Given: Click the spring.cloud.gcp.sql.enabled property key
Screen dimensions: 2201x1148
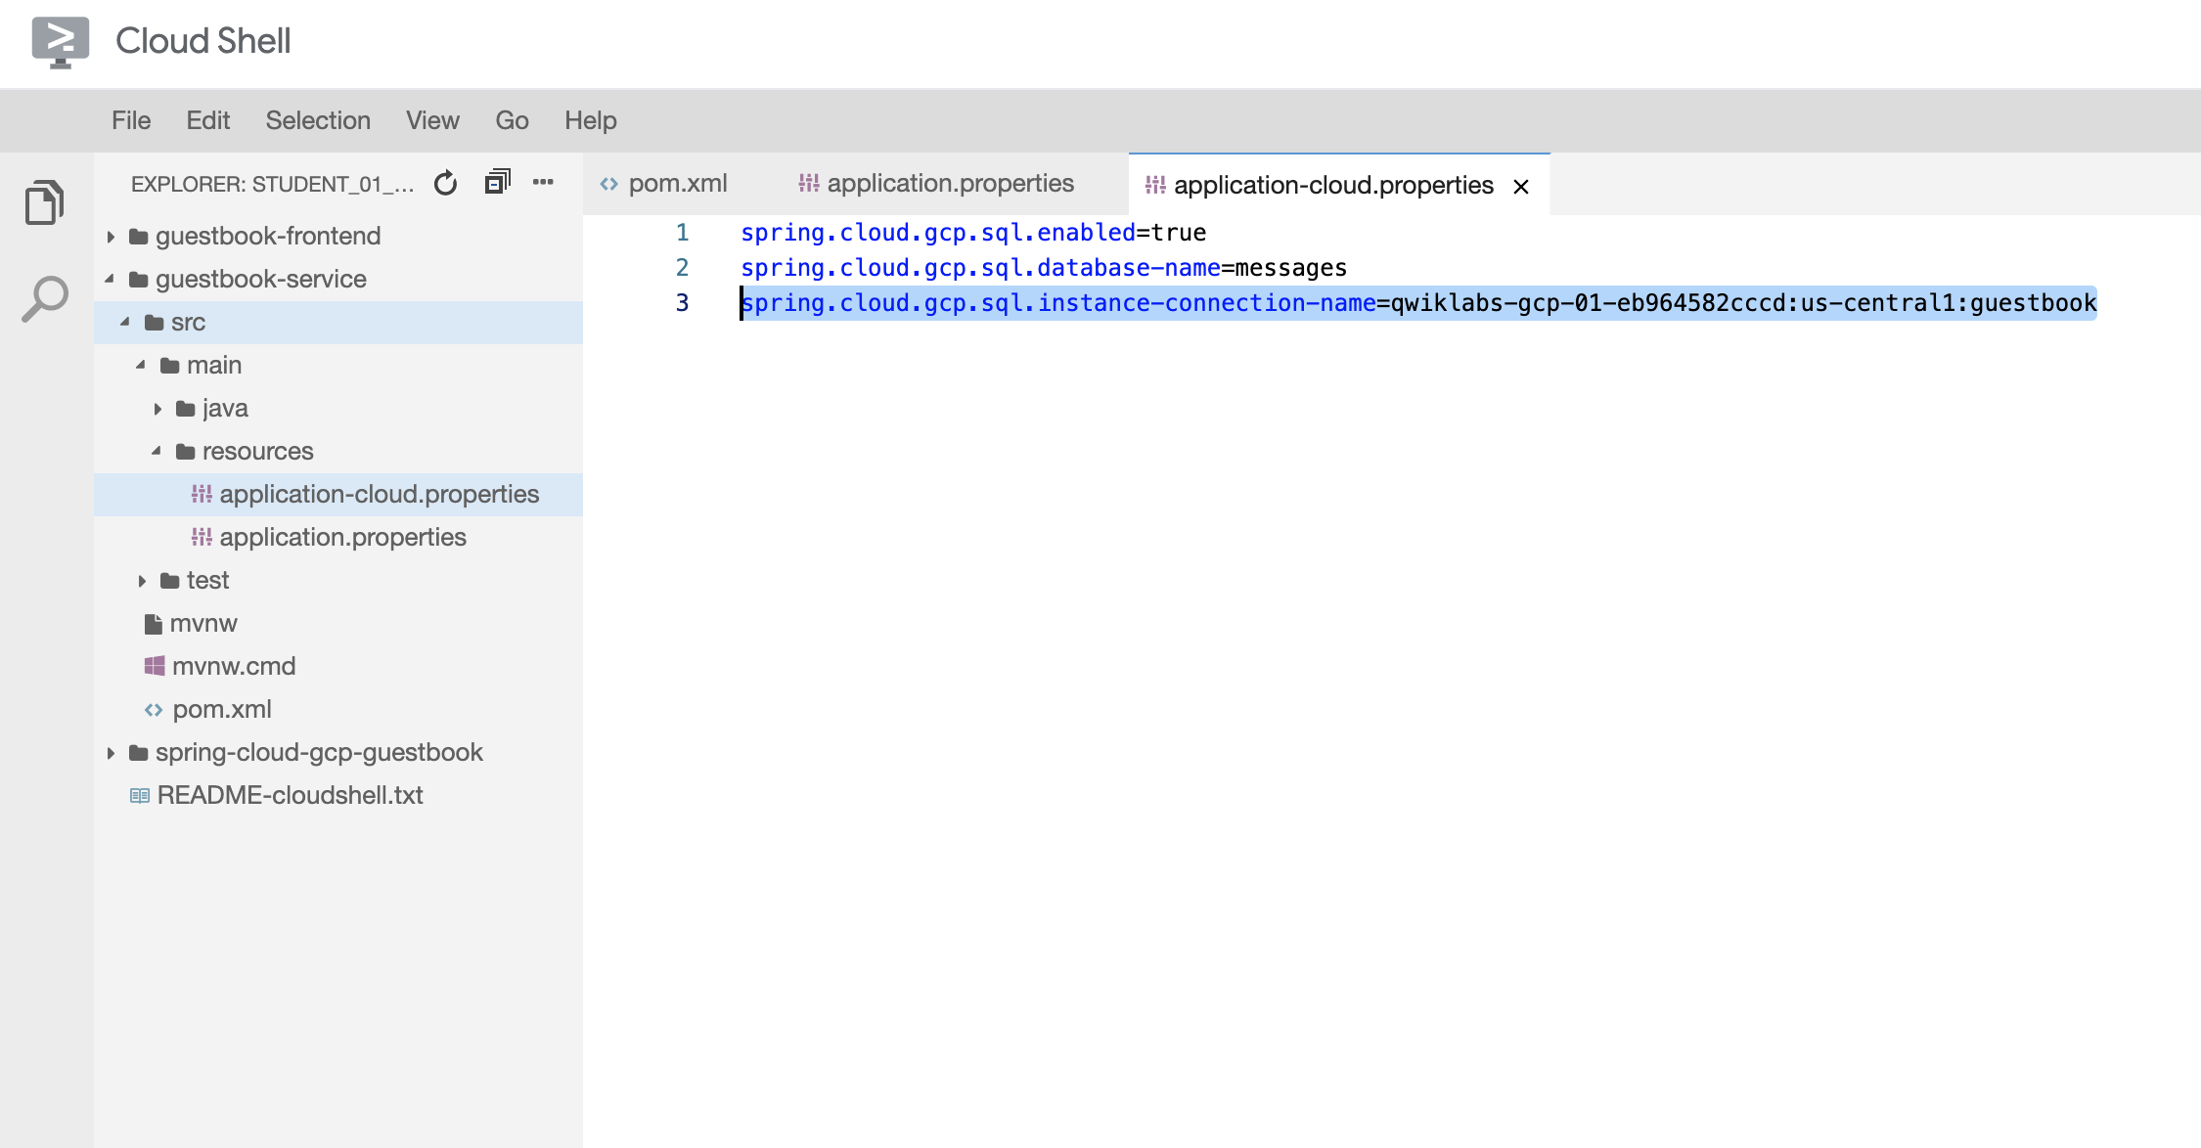Looking at the screenshot, I should click(x=938, y=233).
